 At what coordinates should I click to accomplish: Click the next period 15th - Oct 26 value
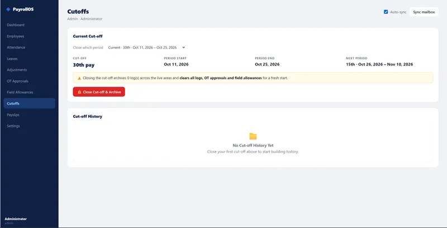click(379, 64)
